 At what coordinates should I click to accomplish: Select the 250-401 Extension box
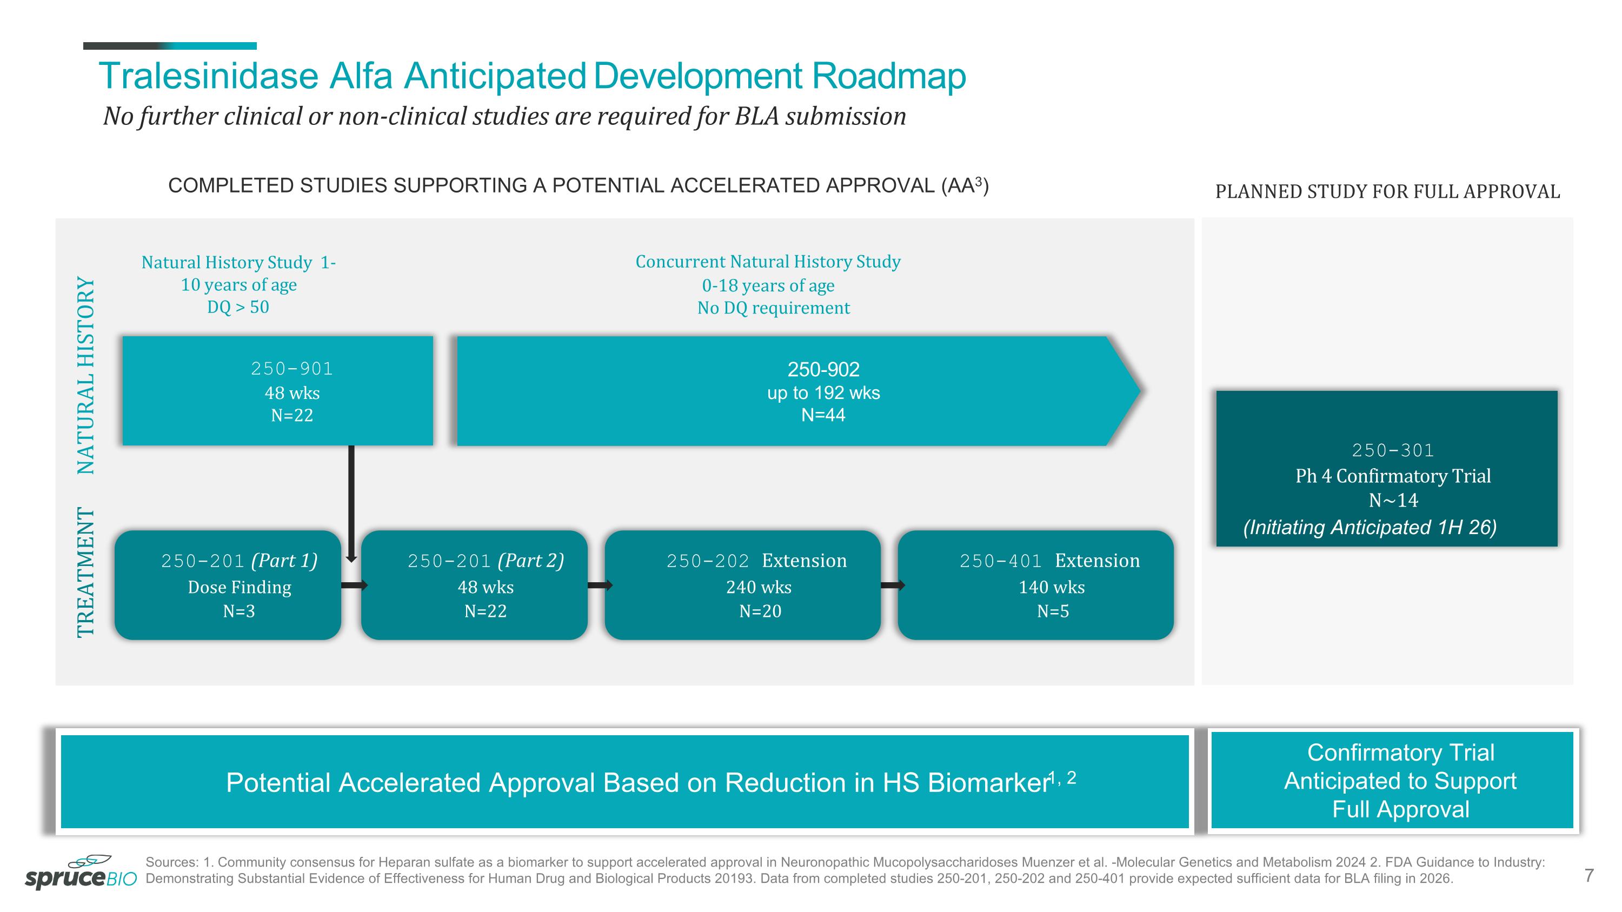[x=1035, y=585]
